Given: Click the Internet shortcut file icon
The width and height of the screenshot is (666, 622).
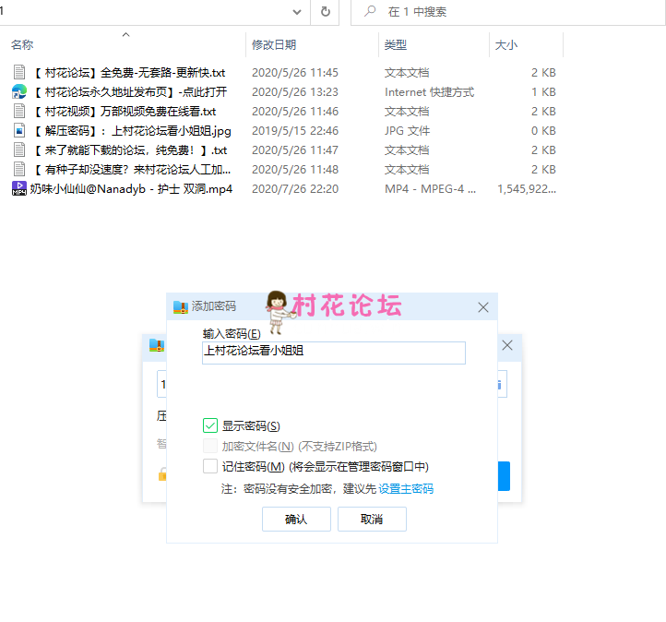Looking at the screenshot, I should click(18, 91).
